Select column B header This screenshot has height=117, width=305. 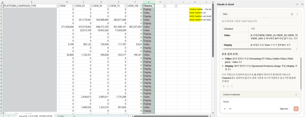point(67,2)
